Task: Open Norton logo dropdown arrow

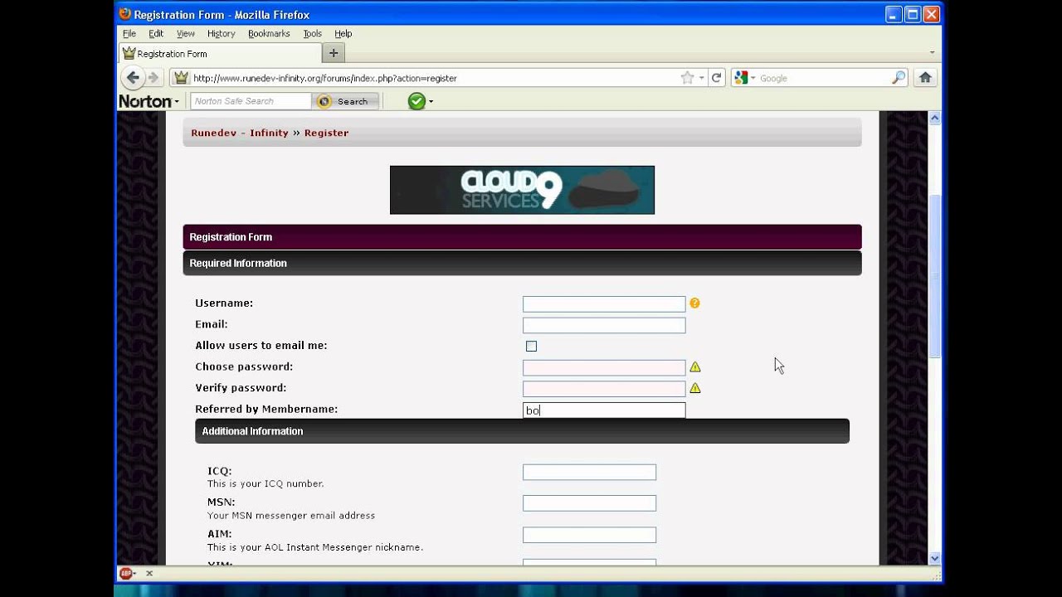Action: [177, 102]
